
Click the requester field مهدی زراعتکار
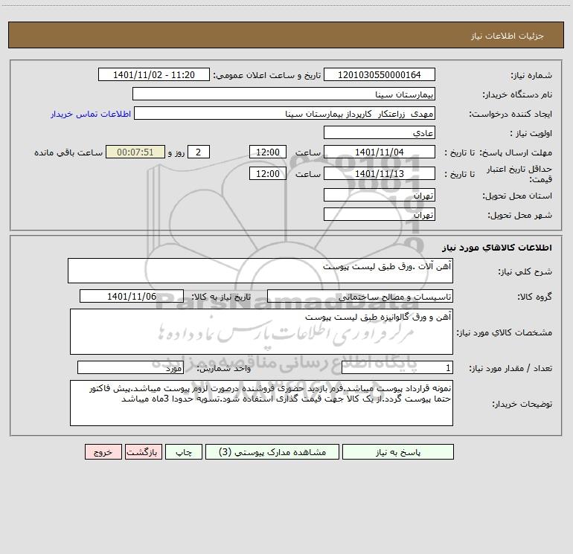click(285, 113)
